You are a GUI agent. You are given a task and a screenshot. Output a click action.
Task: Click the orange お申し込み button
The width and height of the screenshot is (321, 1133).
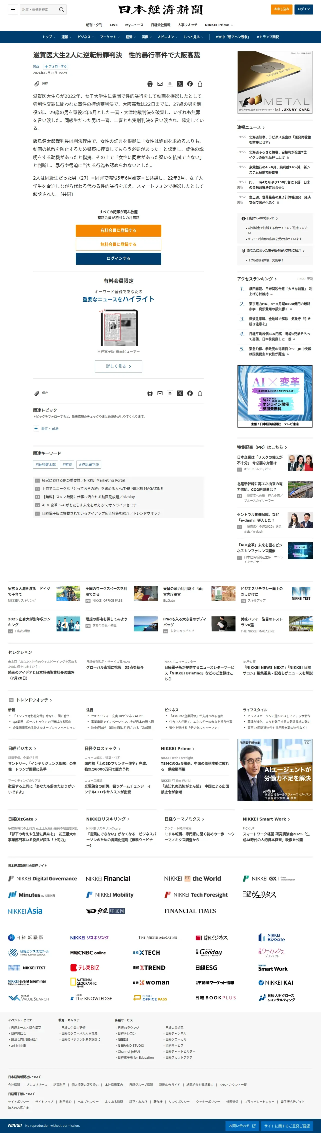[x=282, y=9]
